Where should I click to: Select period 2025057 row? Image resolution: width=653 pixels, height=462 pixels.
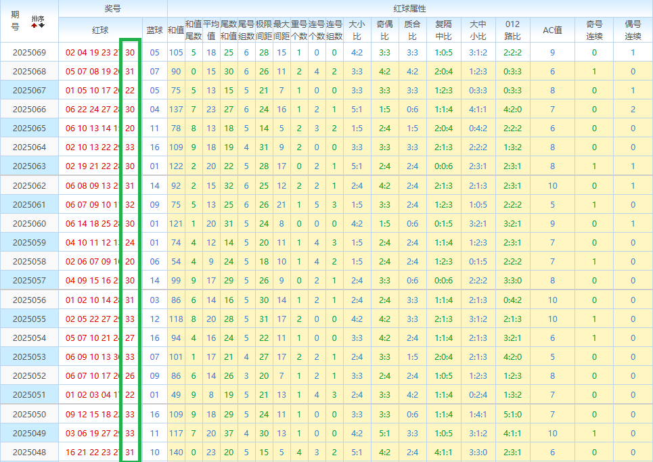tap(326, 280)
